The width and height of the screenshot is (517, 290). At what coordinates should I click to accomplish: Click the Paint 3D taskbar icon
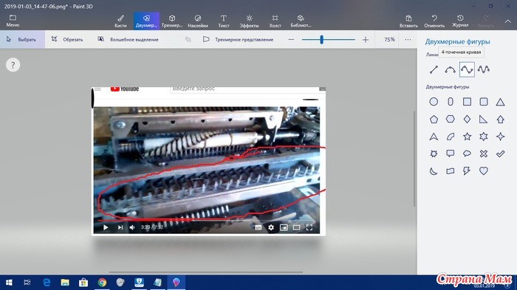pos(177,283)
